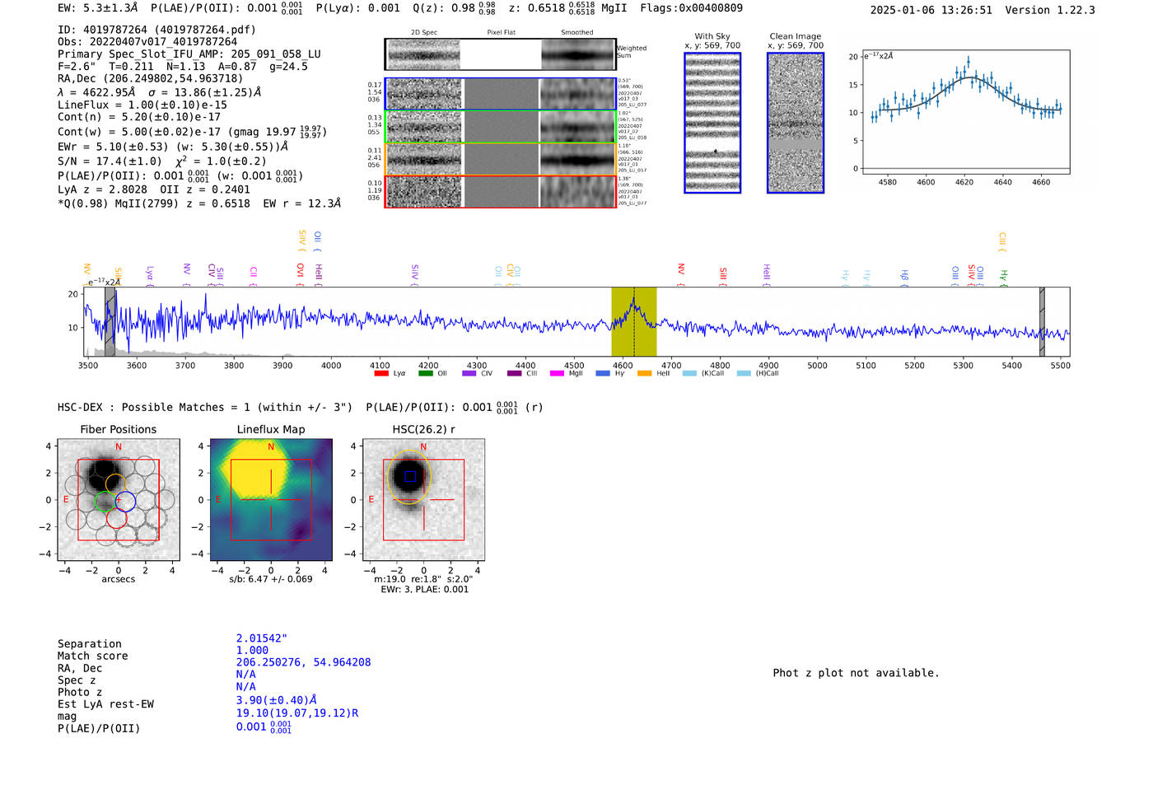Click the green fiber circle in Fiber Positions
The height and width of the screenshot is (785, 1153).
pyautogui.click(x=106, y=501)
